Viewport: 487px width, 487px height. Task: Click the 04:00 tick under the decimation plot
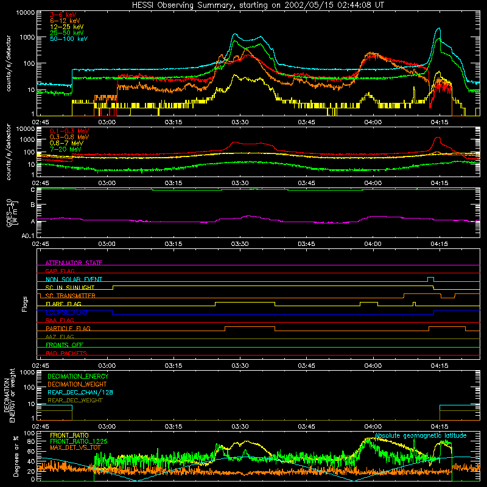tap(373, 427)
